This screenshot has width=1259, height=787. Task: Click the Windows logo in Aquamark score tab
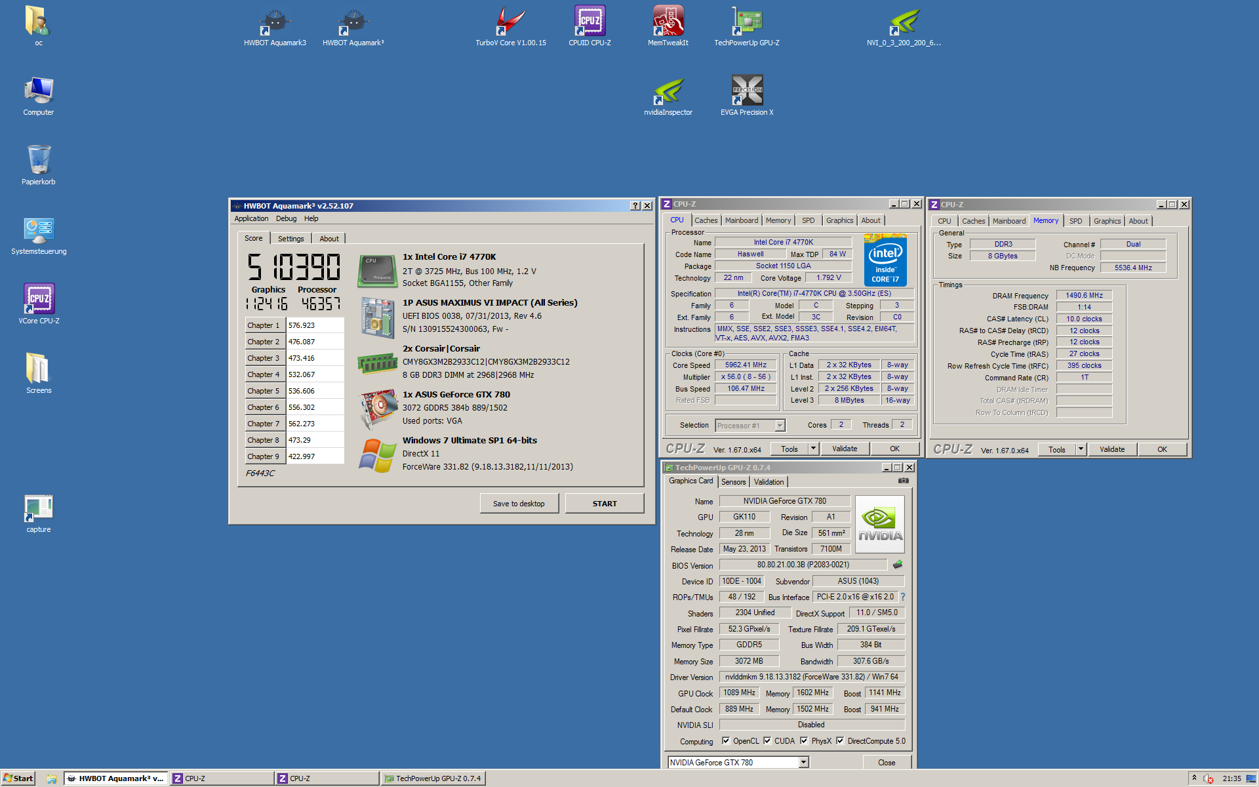(377, 455)
